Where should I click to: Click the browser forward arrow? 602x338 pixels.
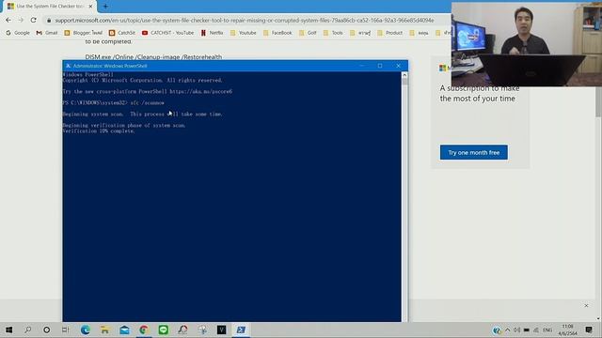pos(21,20)
